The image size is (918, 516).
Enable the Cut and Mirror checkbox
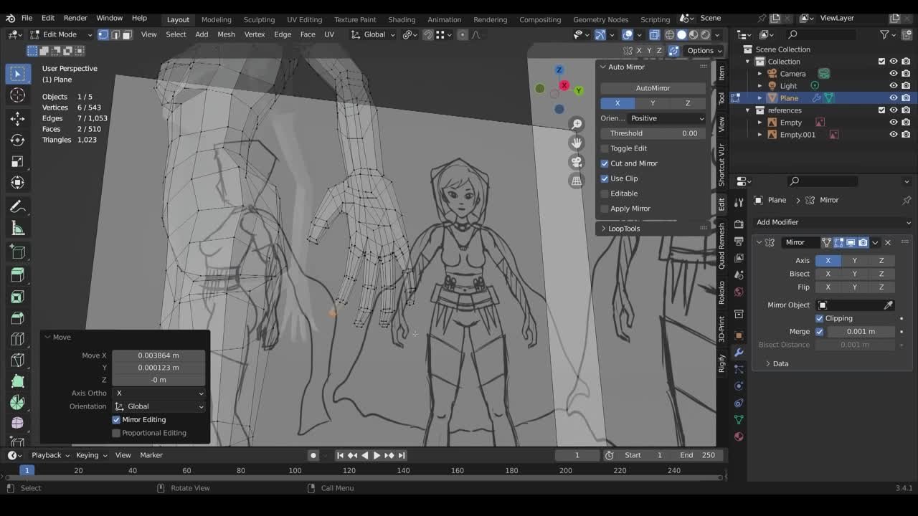pyautogui.click(x=605, y=163)
